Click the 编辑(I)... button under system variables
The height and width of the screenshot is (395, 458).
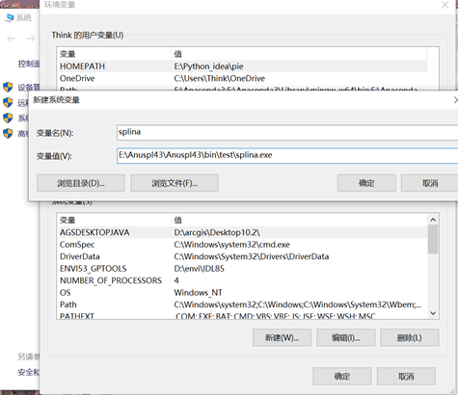click(x=346, y=337)
